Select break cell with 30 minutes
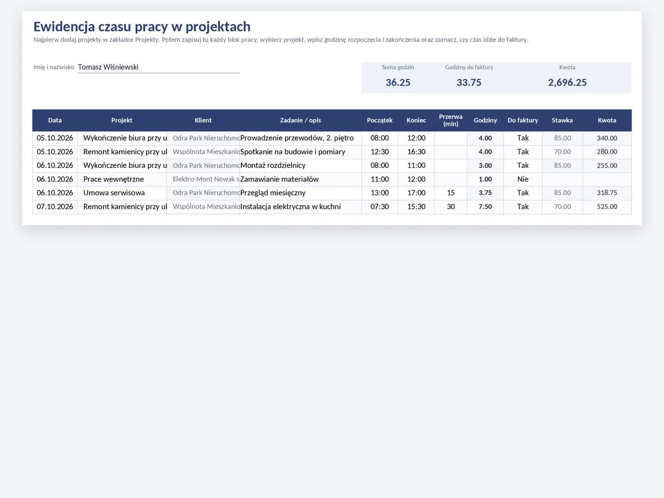664x498 pixels. click(450, 207)
